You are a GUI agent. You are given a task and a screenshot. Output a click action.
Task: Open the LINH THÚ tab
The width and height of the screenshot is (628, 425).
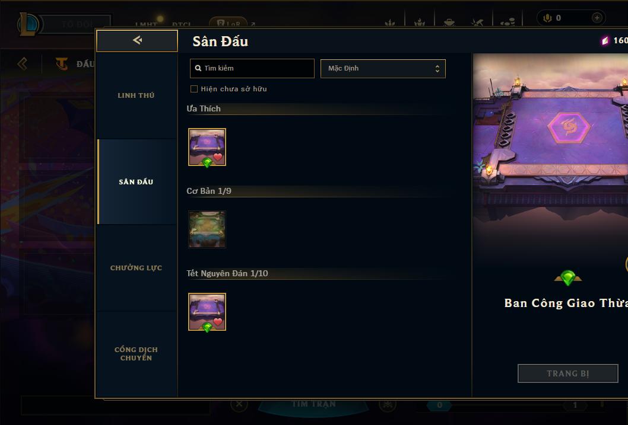click(x=136, y=95)
